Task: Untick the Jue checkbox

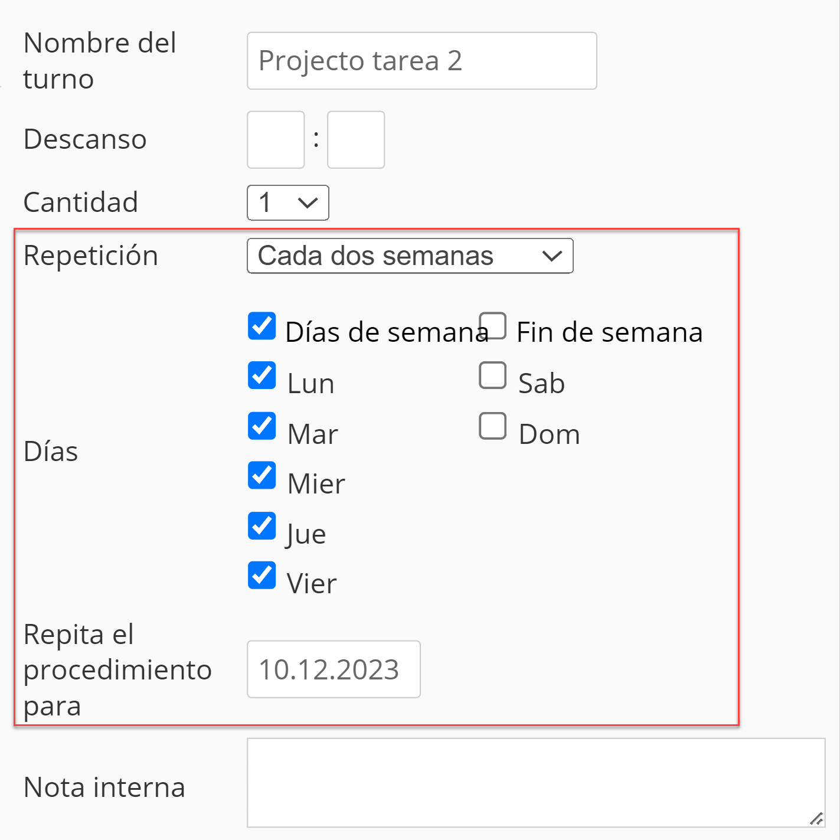Action: (262, 526)
